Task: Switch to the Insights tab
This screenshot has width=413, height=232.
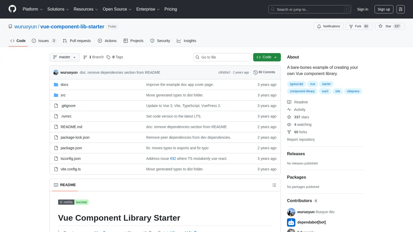Action: pos(186,41)
